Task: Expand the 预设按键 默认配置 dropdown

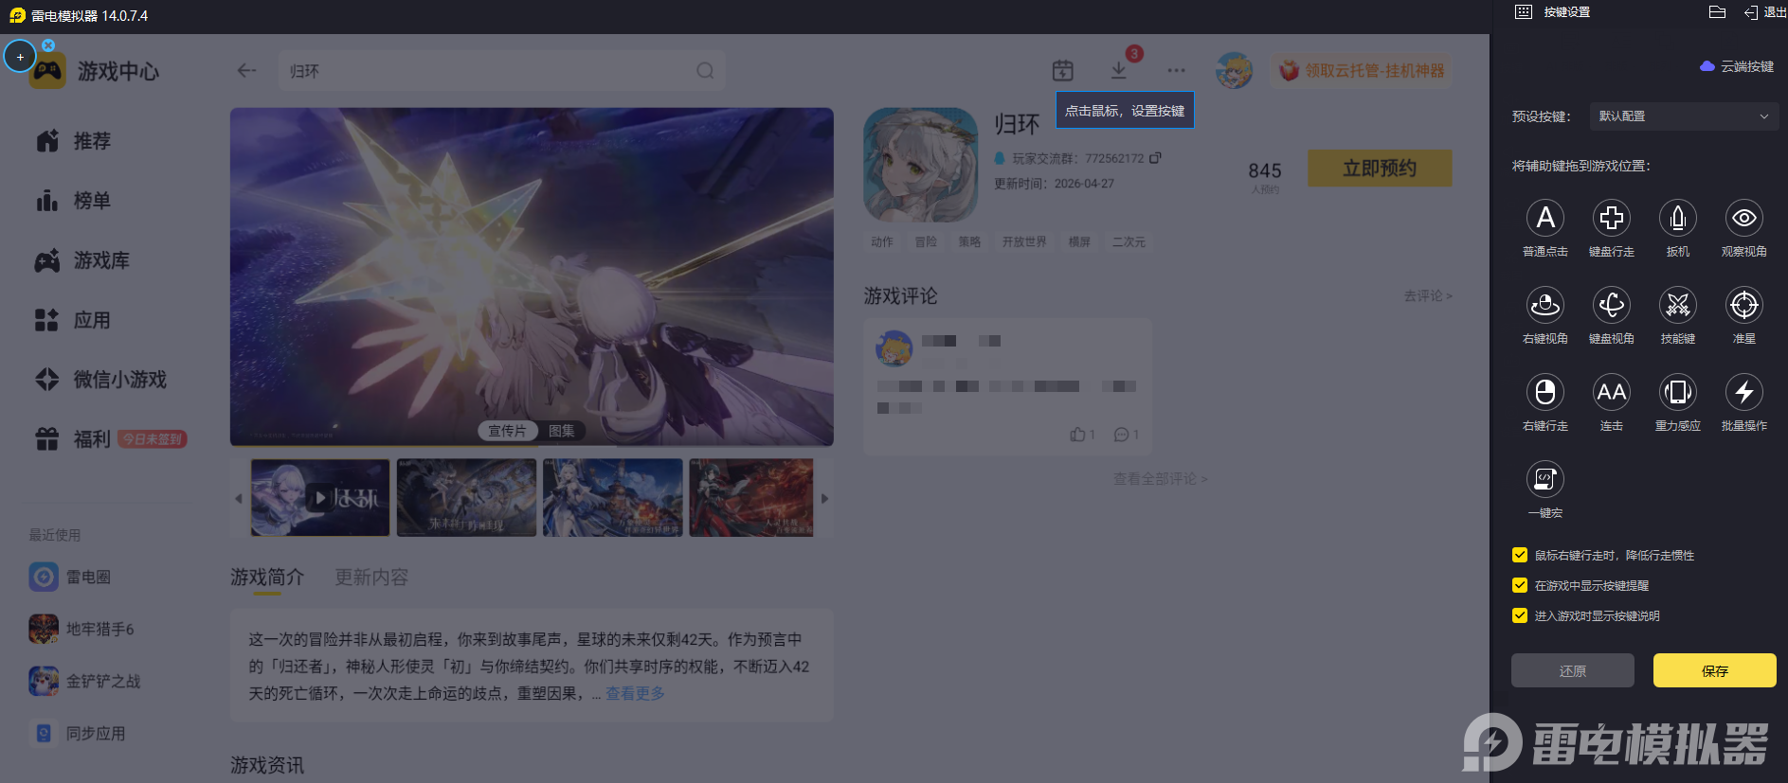Action: click(1683, 116)
